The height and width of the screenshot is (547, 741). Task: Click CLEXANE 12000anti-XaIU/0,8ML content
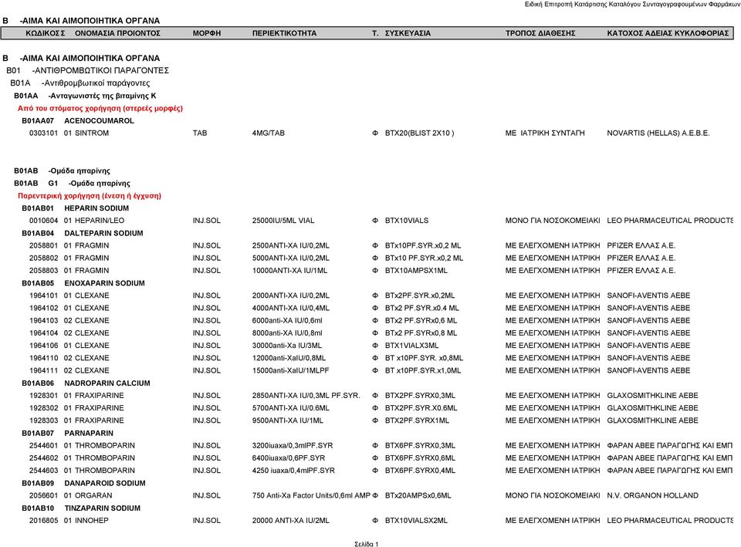tap(289, 358)
